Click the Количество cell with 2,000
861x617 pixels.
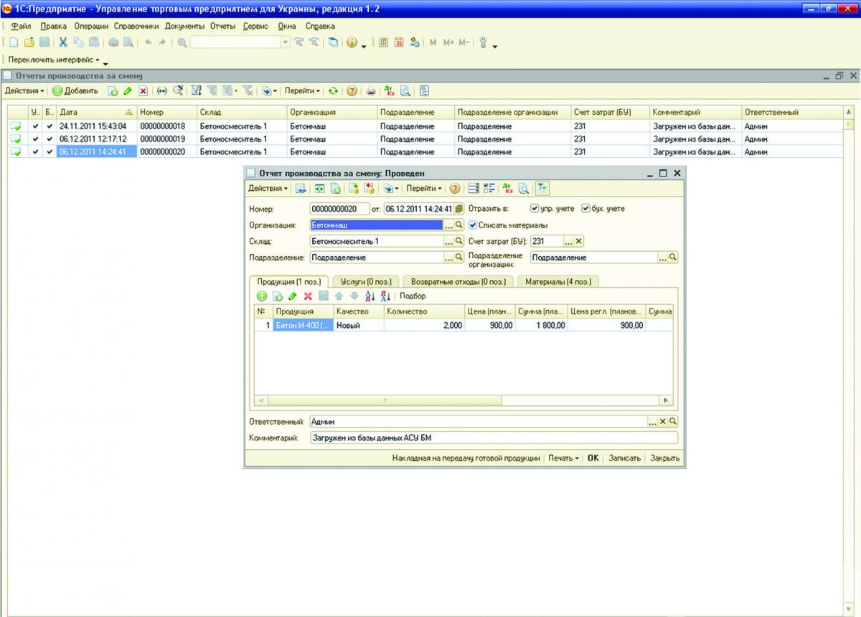(x=424, y=326)
